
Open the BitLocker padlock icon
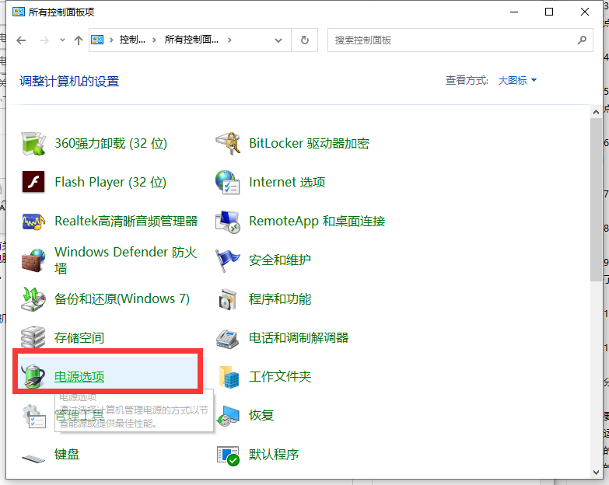(228, 144)
